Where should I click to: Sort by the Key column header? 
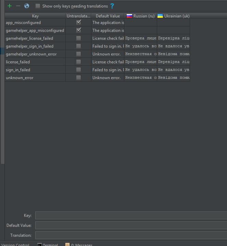tap(35, 16)
